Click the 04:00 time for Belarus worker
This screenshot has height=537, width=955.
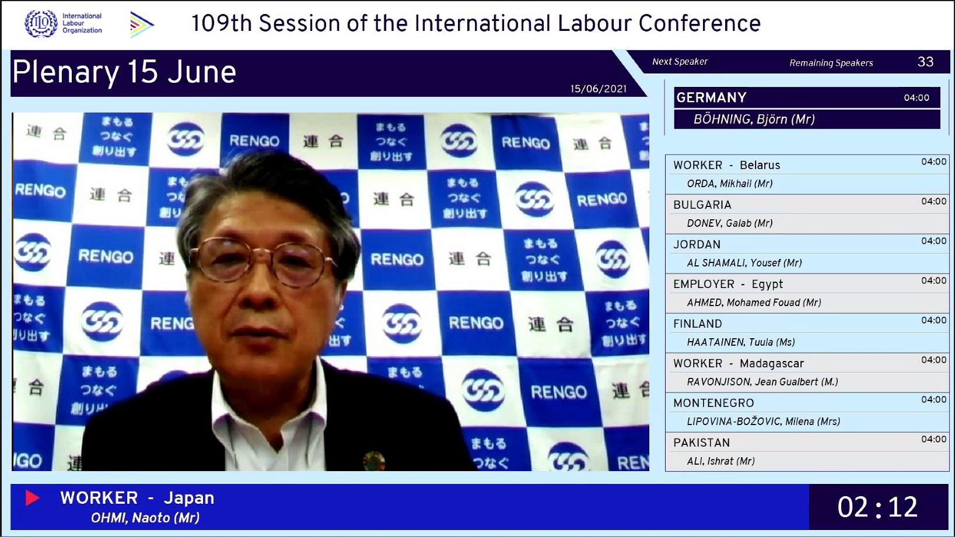click(x=934, y=162)
